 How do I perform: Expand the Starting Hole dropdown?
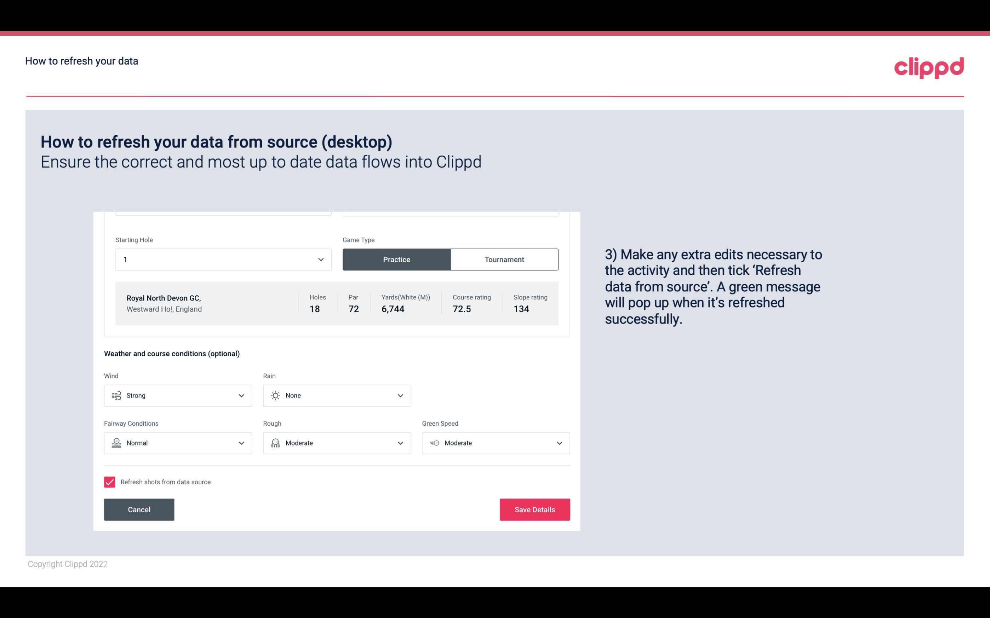click(x=321, y=259)
